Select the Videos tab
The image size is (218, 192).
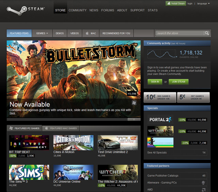pyautogui.click(x=74, y=33)
